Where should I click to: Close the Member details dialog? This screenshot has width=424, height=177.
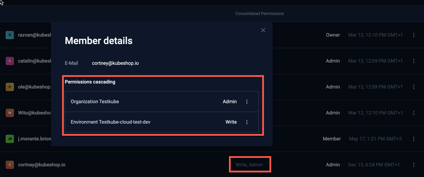263,30
